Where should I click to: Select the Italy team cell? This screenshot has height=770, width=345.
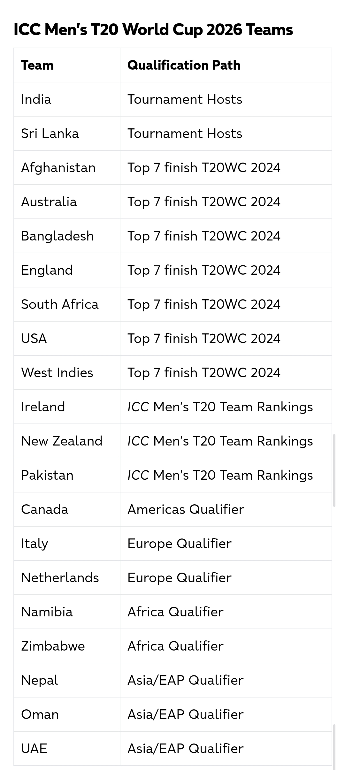click(34, 544)
